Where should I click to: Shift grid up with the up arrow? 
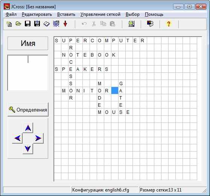28,128
